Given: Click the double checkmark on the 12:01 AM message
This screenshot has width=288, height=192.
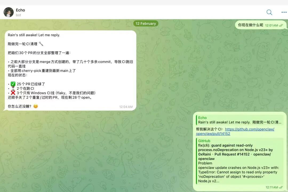Looking at the screenshot, I should pyautogui.click(x=280, y=25).
